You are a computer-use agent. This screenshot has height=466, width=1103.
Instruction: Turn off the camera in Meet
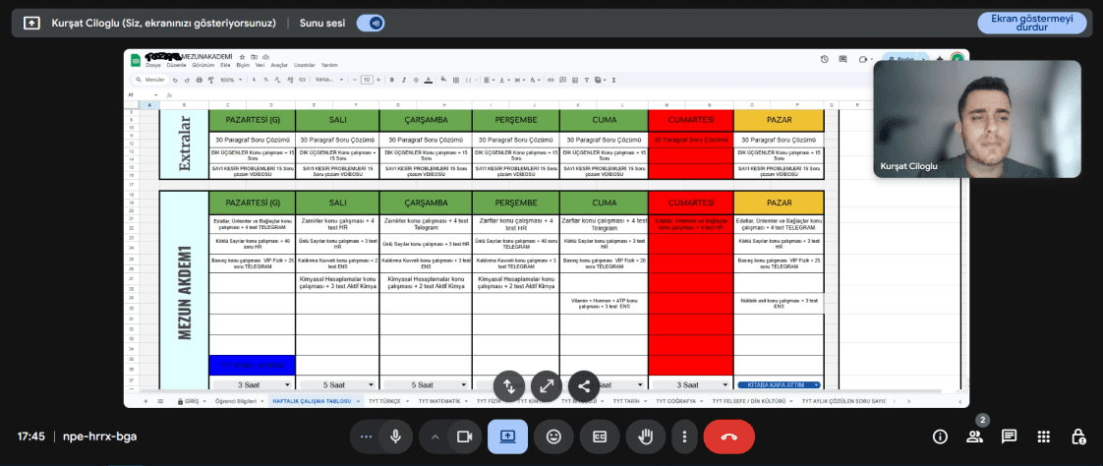(464, 437)
